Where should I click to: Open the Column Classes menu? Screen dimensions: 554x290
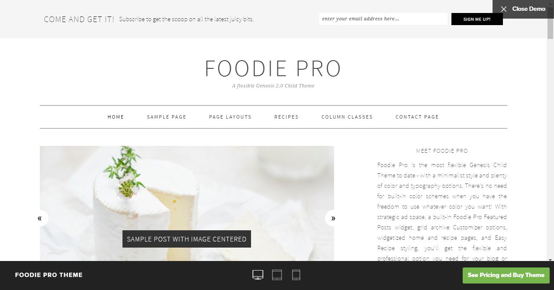pos(347,117)
